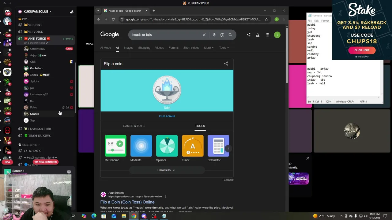This screenshot has width=392, height=220.
Task: Click Show less to collapse tools
Action: 167,170
